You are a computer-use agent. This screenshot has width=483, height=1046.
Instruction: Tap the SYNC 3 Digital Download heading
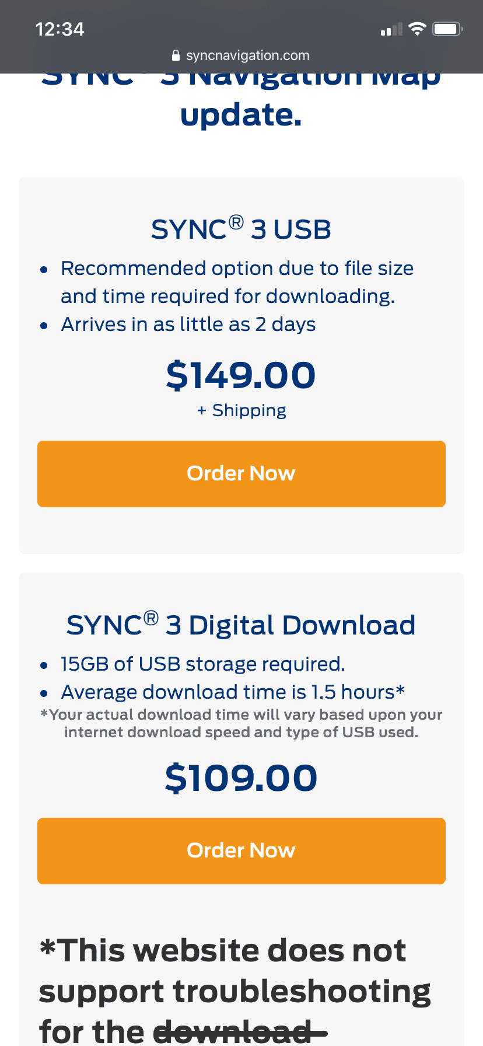(241, 625)
